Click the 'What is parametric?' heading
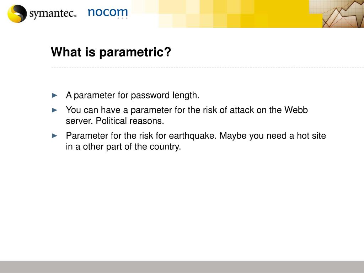Screen dimensions: 364x273 click(x=111, y=52)
